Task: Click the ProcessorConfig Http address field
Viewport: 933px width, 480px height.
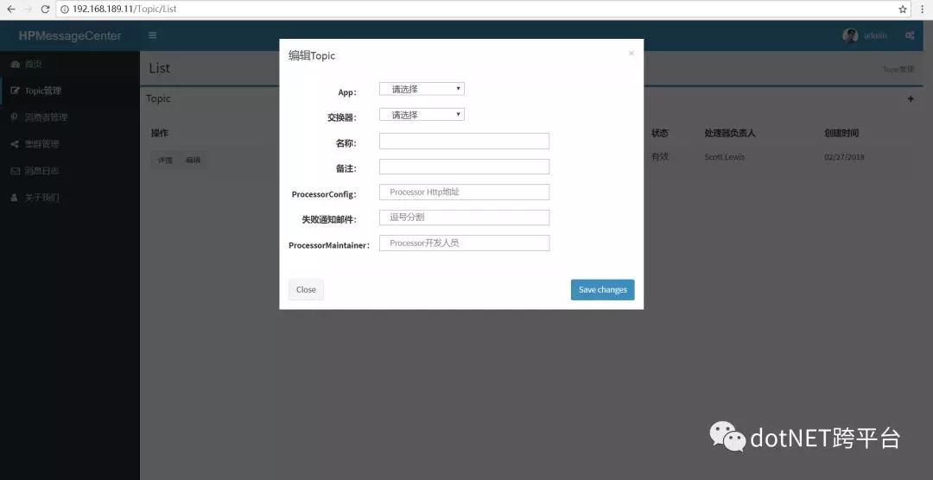Action: pyautogui.click(x=464, y=193)
